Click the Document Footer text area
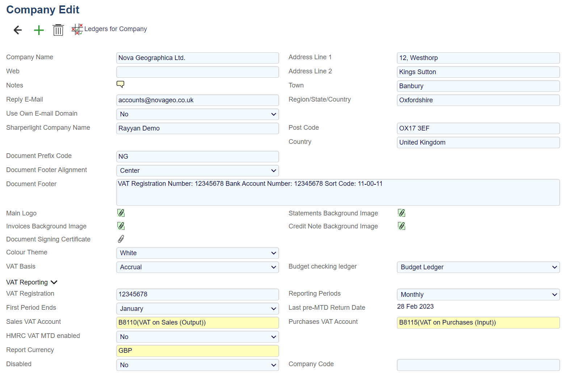567x377 pixels. (337, 192)
